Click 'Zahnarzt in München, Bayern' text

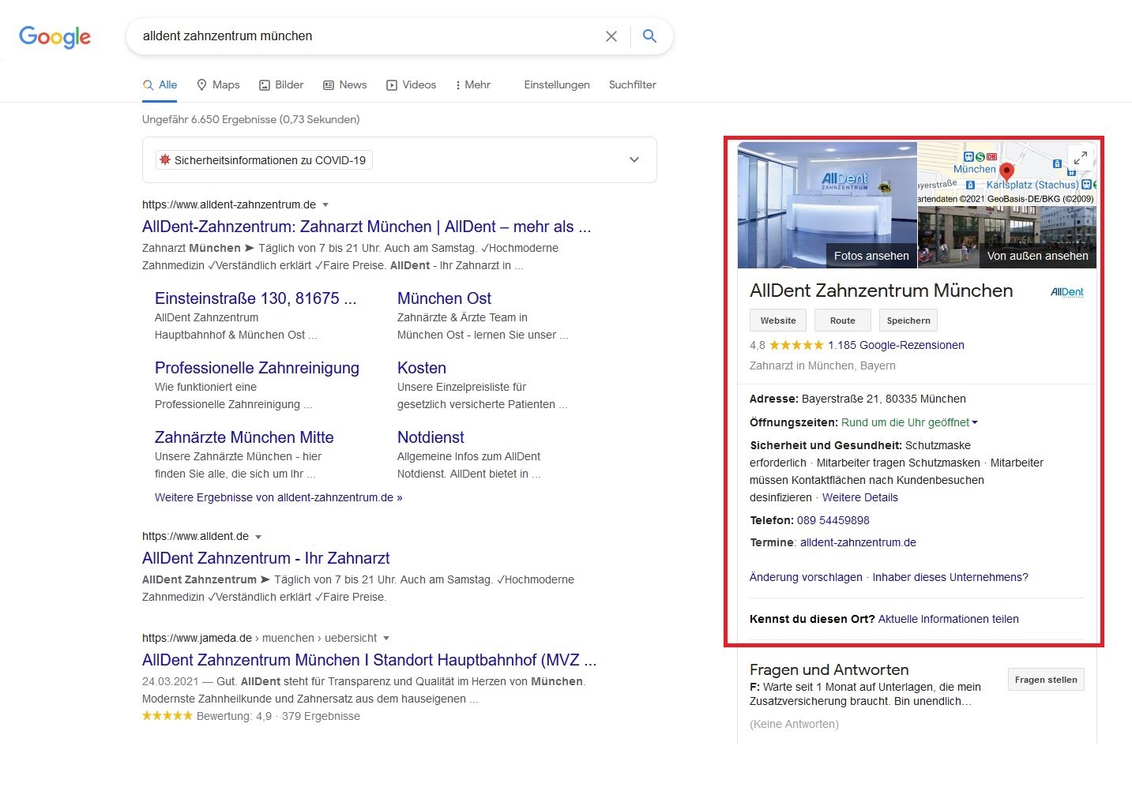coord(822,366)
